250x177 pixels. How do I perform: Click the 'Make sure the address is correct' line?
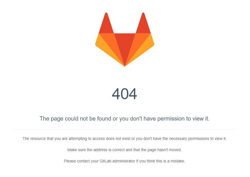coord(124,150)
